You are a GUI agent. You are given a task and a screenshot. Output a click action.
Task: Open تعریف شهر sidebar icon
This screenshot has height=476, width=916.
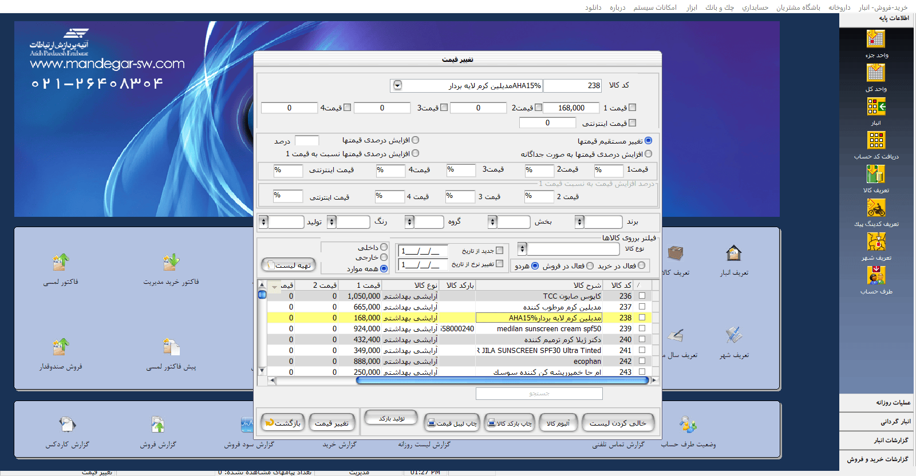pyautogui.click(x=876, y=241)
